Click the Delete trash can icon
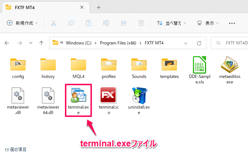Viewport: 248px width, 153px height. click(141, 23)
